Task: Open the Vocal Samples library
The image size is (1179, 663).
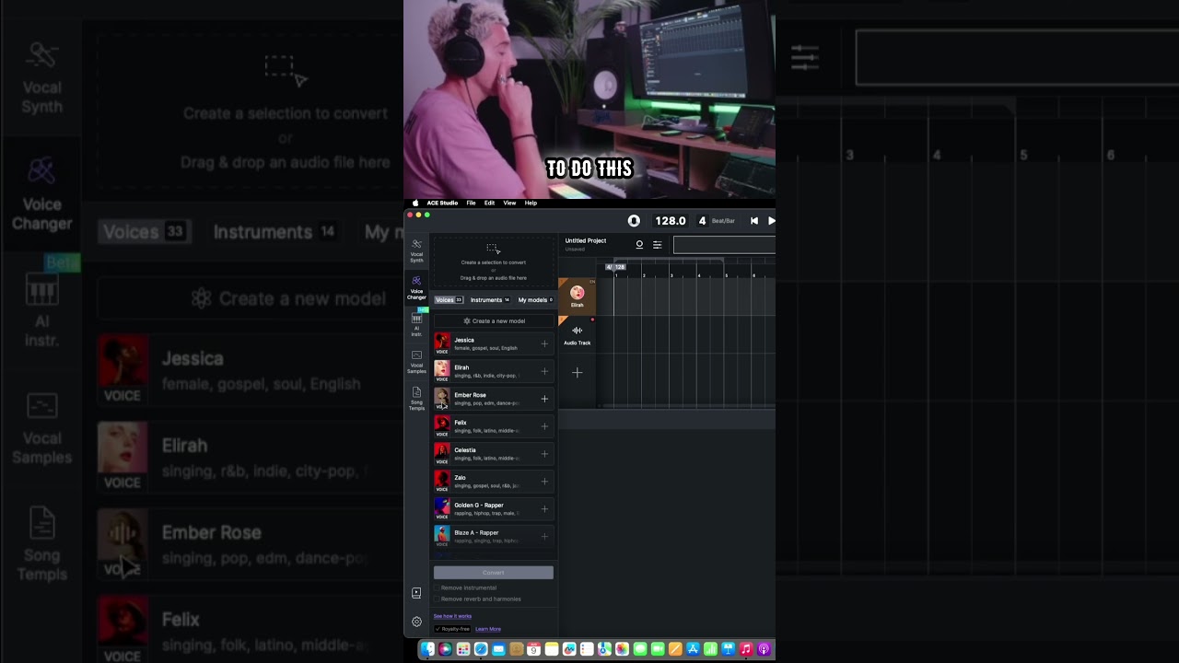Action: click(416, 362)
